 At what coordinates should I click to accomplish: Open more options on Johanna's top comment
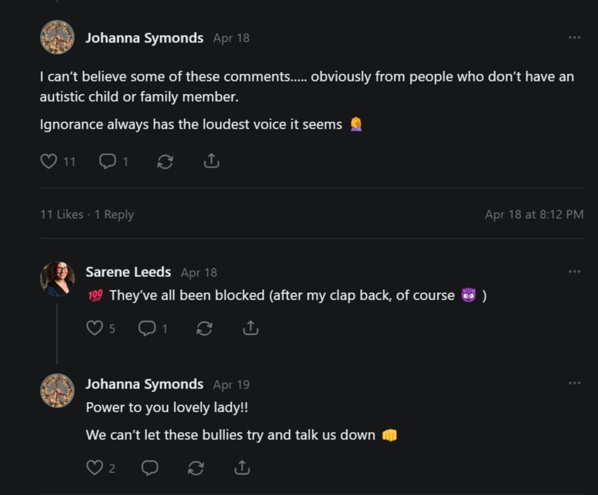[574, 37]
